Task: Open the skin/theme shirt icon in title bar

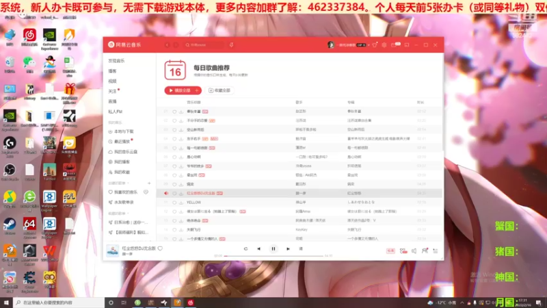Action: coord(375,45)
